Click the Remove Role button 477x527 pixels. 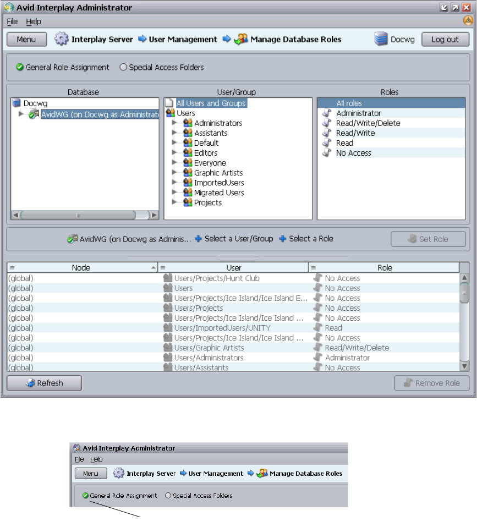tap(432, 383)
